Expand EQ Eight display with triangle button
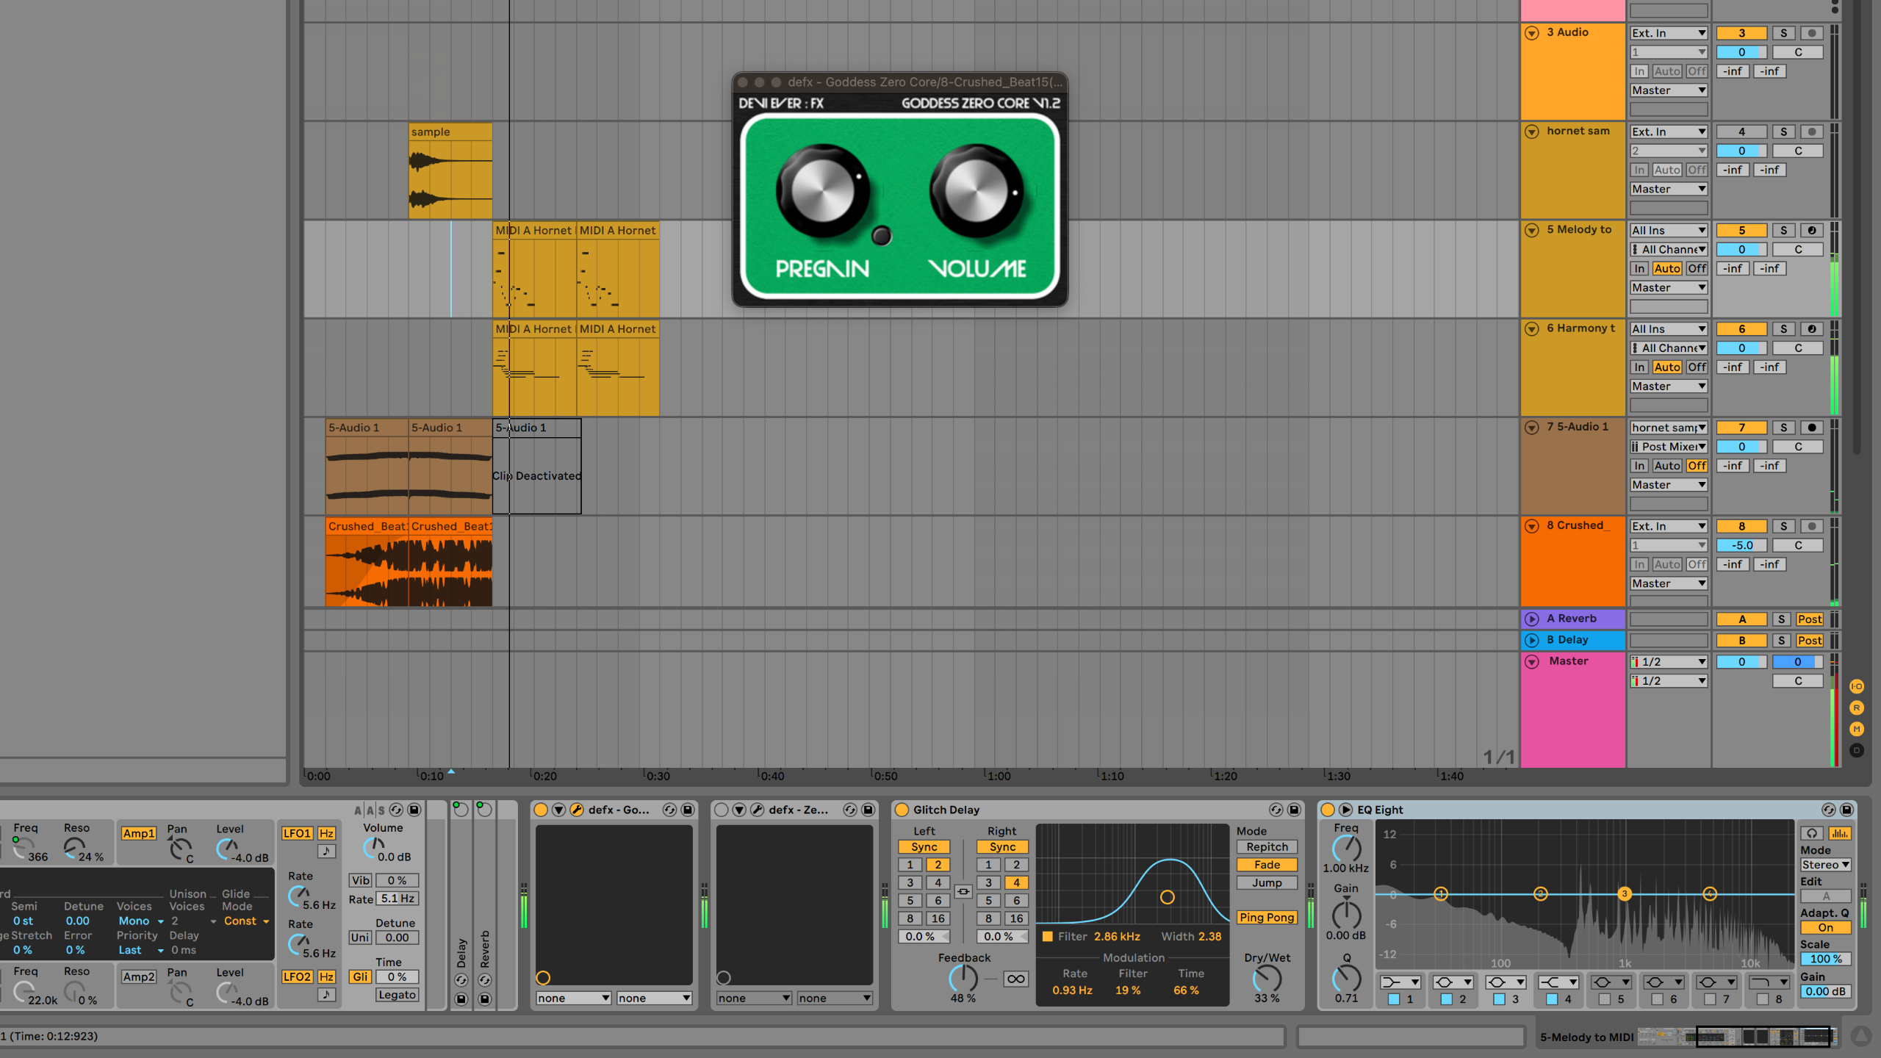 1345,810
